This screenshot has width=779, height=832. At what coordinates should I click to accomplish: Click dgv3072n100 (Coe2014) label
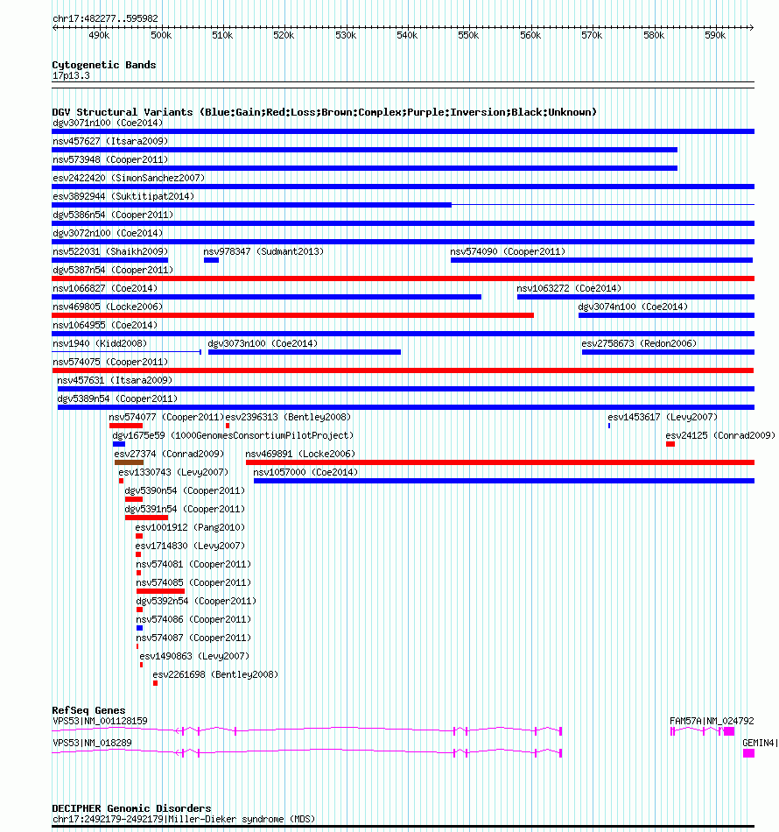pos(108,234)
